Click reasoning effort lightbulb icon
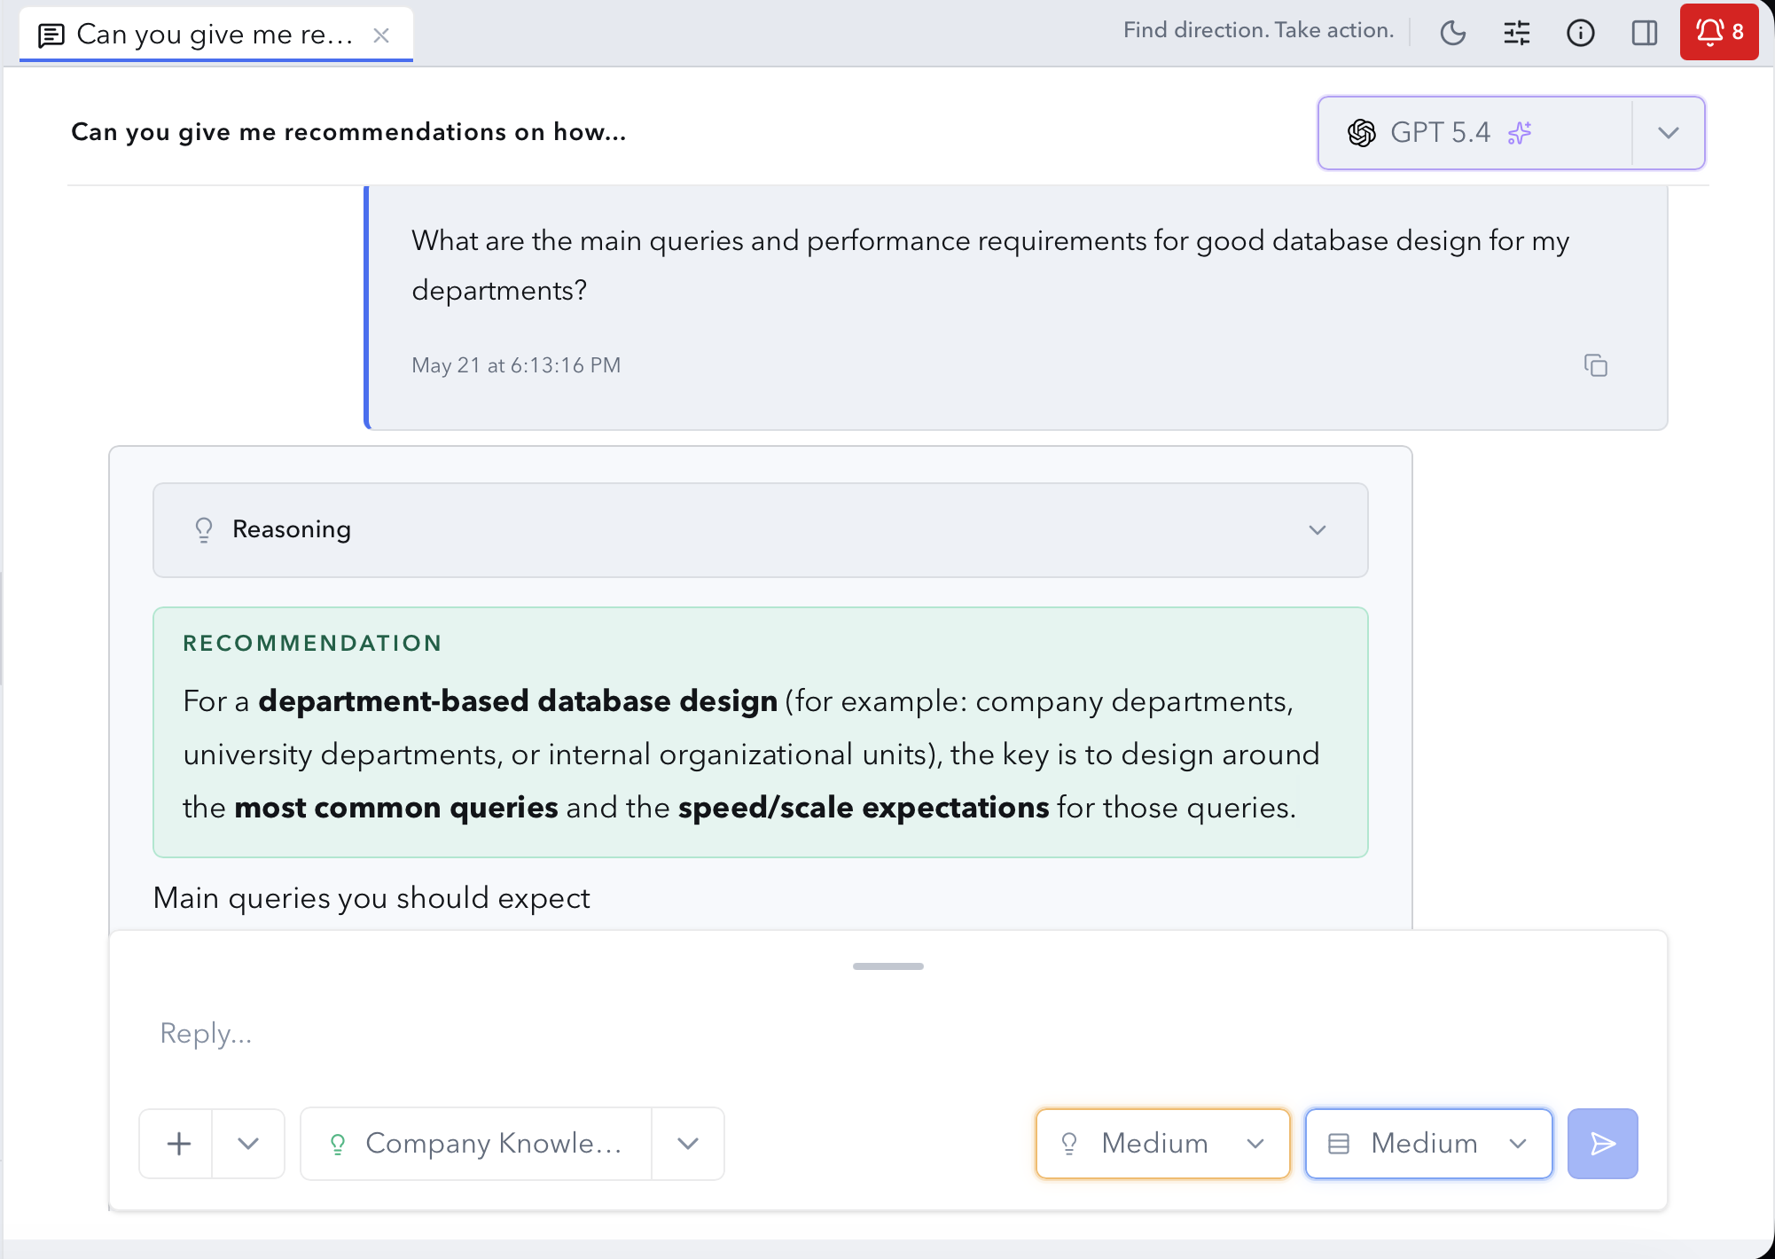The image size is (1775, 1259). pos(1069,1144)
